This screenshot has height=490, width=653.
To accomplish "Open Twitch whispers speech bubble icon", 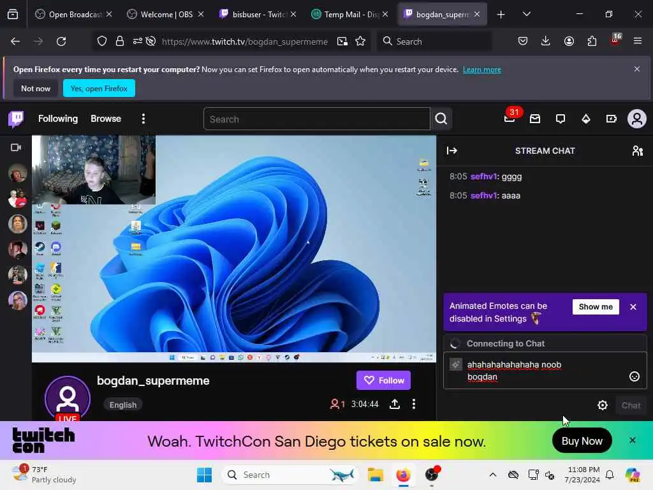I will (560, 119).
